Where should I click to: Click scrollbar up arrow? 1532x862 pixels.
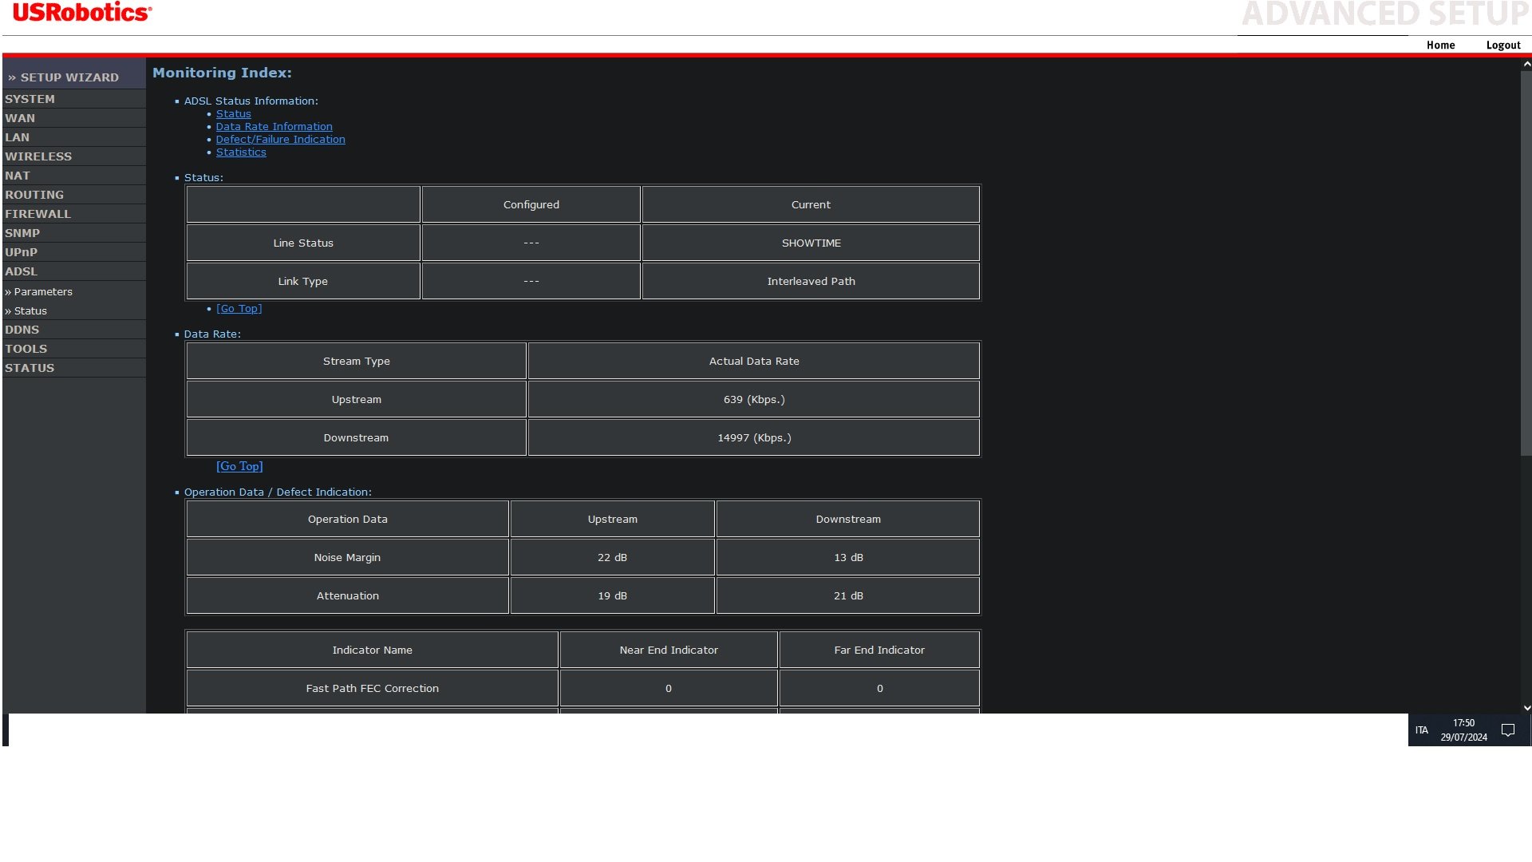(1526, 65)
